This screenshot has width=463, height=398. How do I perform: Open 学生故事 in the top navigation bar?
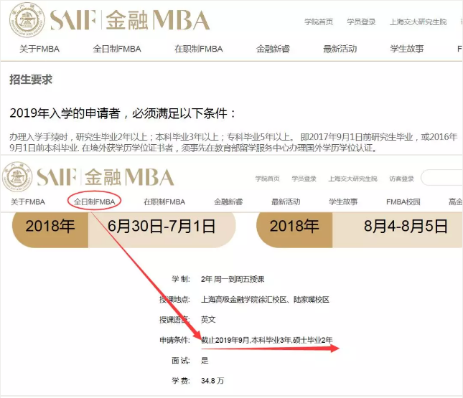click(x=407, y=49)
